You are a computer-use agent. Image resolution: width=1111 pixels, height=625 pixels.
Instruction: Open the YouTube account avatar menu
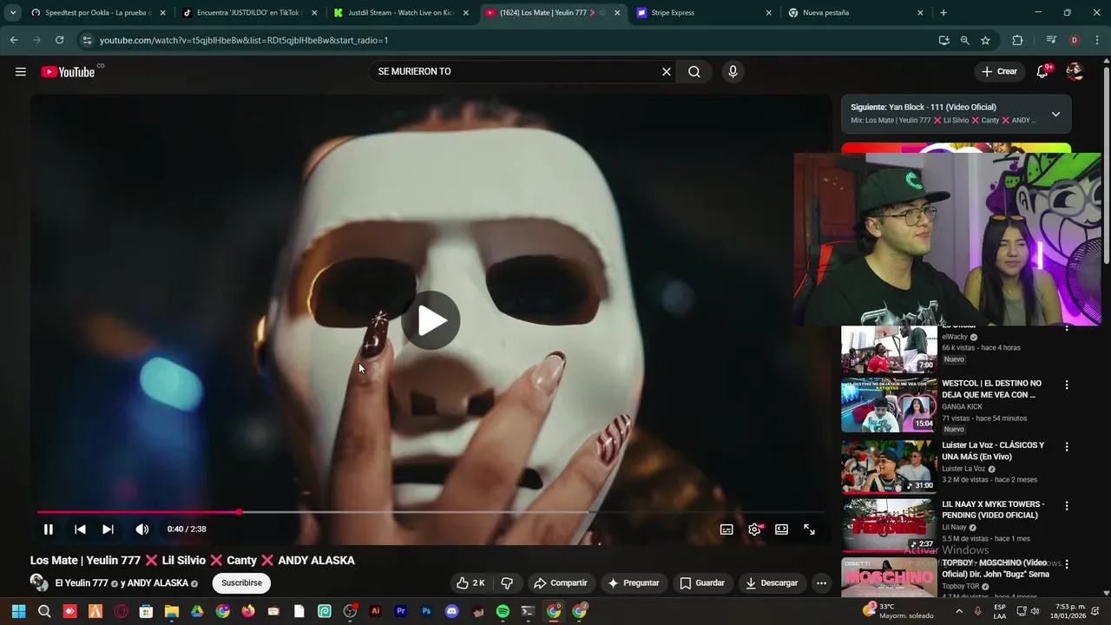pyautogui.click(x=1075, y=71)
